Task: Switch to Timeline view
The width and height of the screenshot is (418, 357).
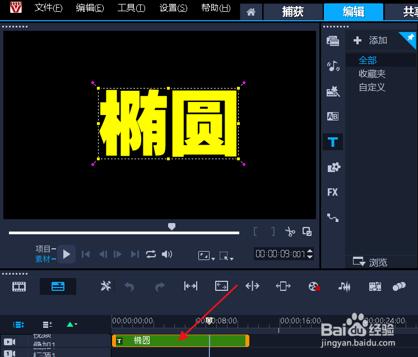Action: [x=58, y=286]
